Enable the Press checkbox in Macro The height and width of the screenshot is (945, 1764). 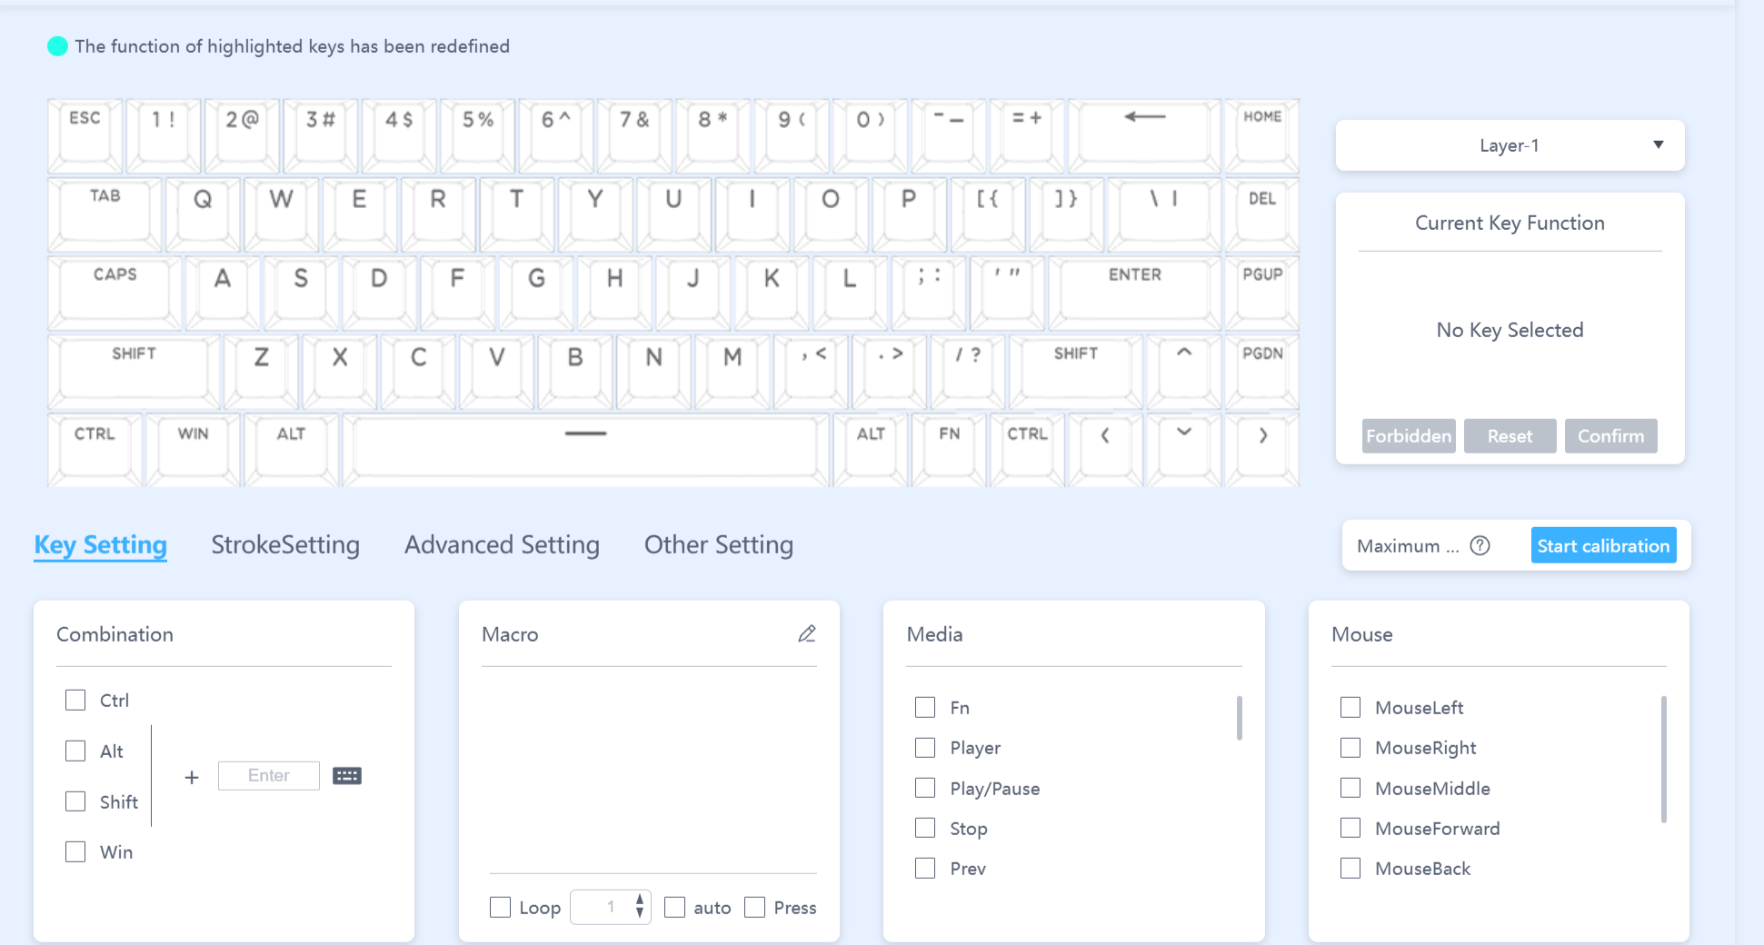(x=754, y=907)
